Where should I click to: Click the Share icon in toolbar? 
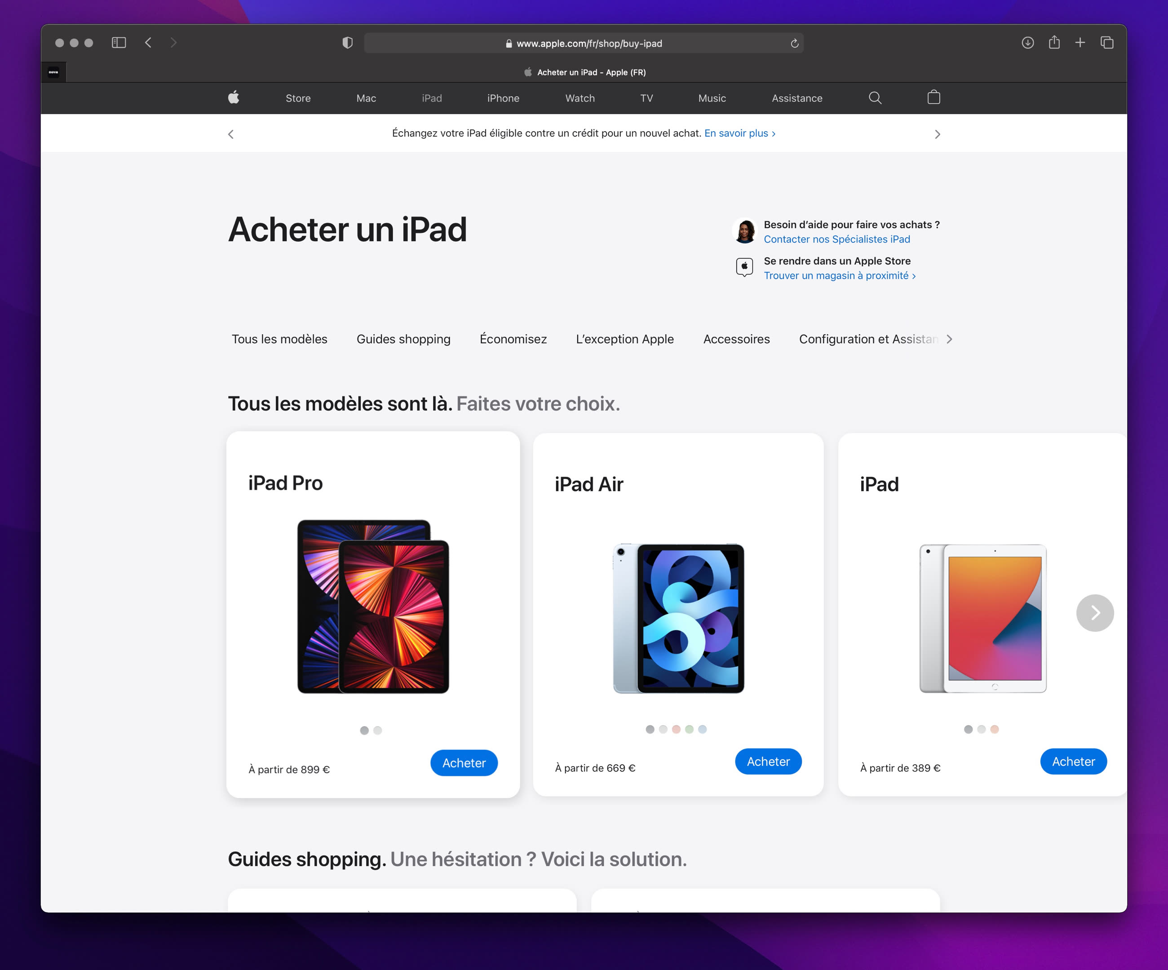1054,43
